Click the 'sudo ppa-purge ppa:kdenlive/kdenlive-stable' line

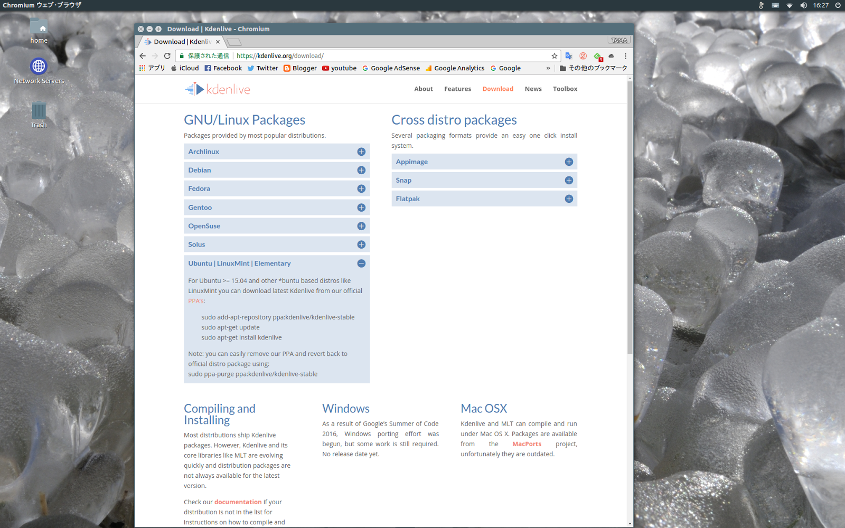[x=253, y=374]
